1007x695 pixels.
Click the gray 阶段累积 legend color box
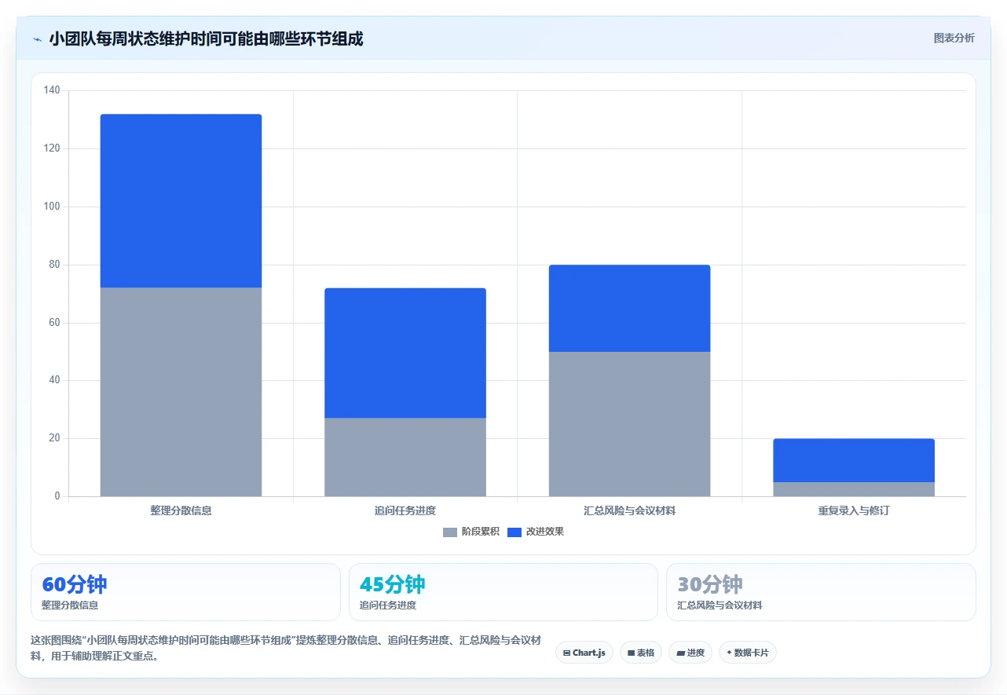(449, 532)
